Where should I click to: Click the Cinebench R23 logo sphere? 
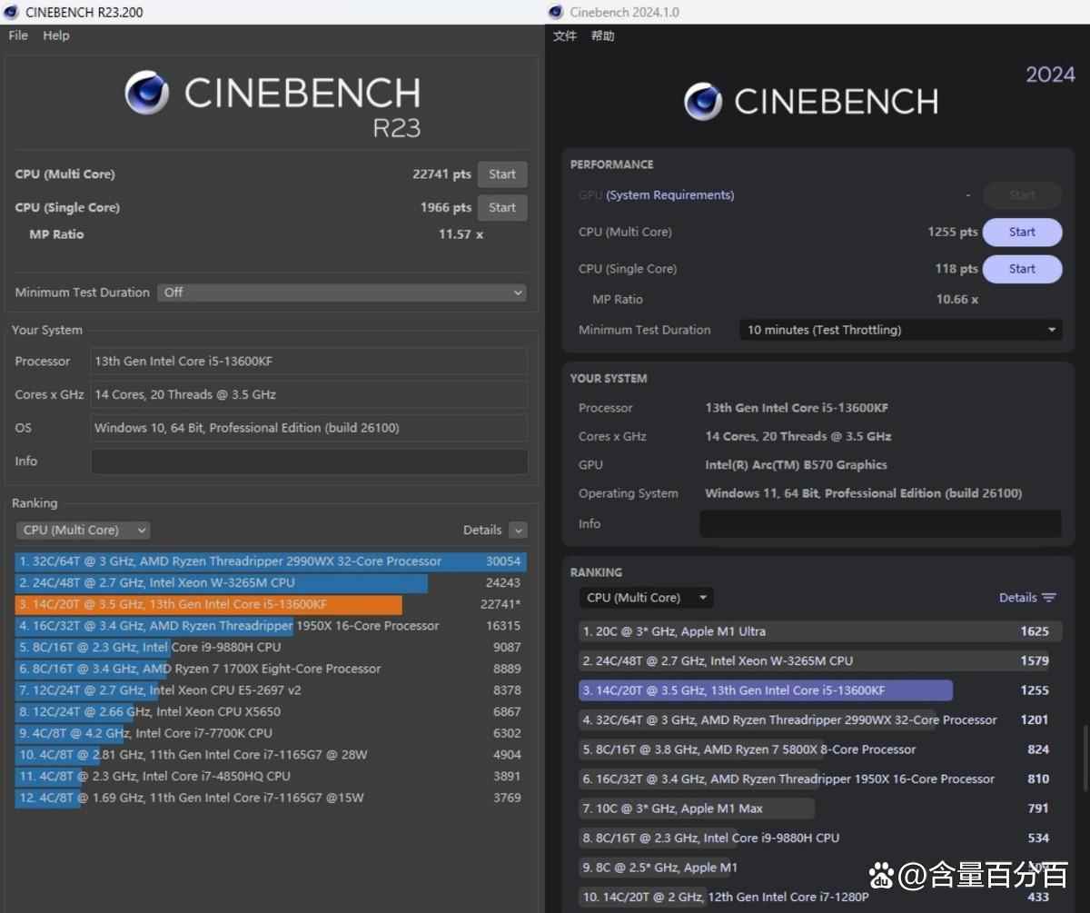(x=147, y=93)
